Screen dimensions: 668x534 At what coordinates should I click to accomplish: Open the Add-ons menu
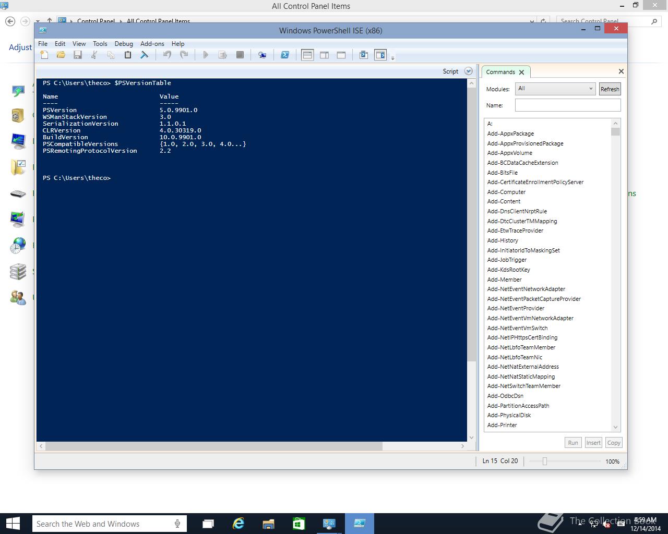152,44
